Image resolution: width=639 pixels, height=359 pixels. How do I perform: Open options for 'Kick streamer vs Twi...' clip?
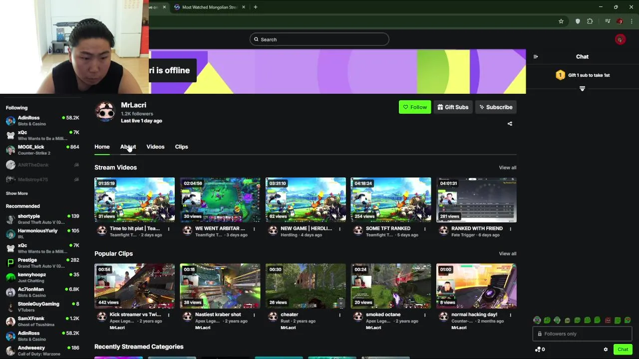click(169, 315)
